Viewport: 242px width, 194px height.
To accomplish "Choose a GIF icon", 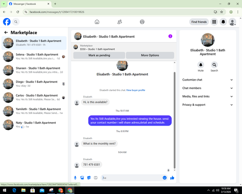I will point(96,178).
